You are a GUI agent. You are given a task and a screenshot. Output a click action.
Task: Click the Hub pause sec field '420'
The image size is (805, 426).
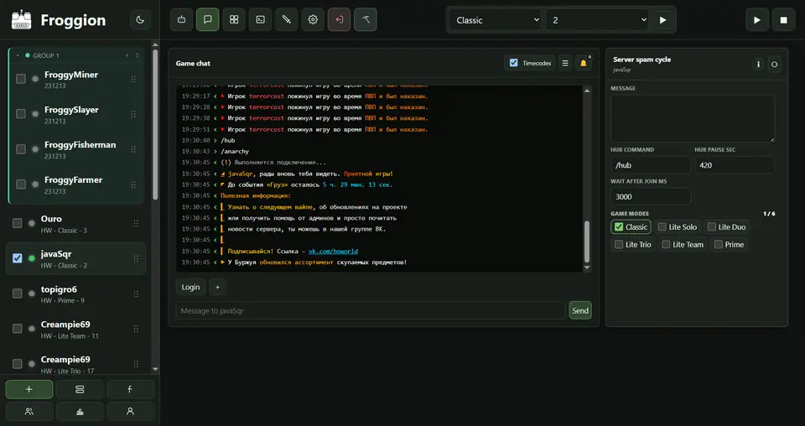pyautogui.click(x=735, y=165)
